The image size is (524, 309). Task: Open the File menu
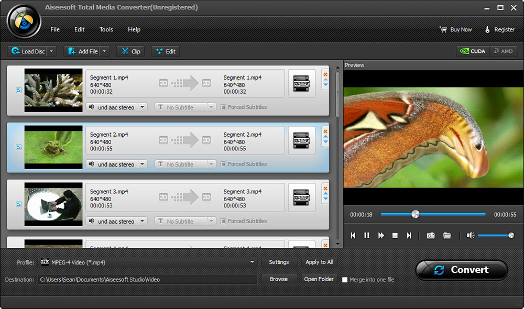(x=55, y=29)
